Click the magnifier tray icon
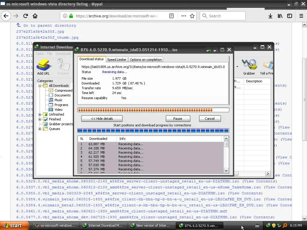The image size is (307, 230). coord(285,226)
